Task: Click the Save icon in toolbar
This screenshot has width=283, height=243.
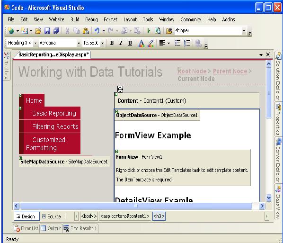Action: [x=47, y=31]
